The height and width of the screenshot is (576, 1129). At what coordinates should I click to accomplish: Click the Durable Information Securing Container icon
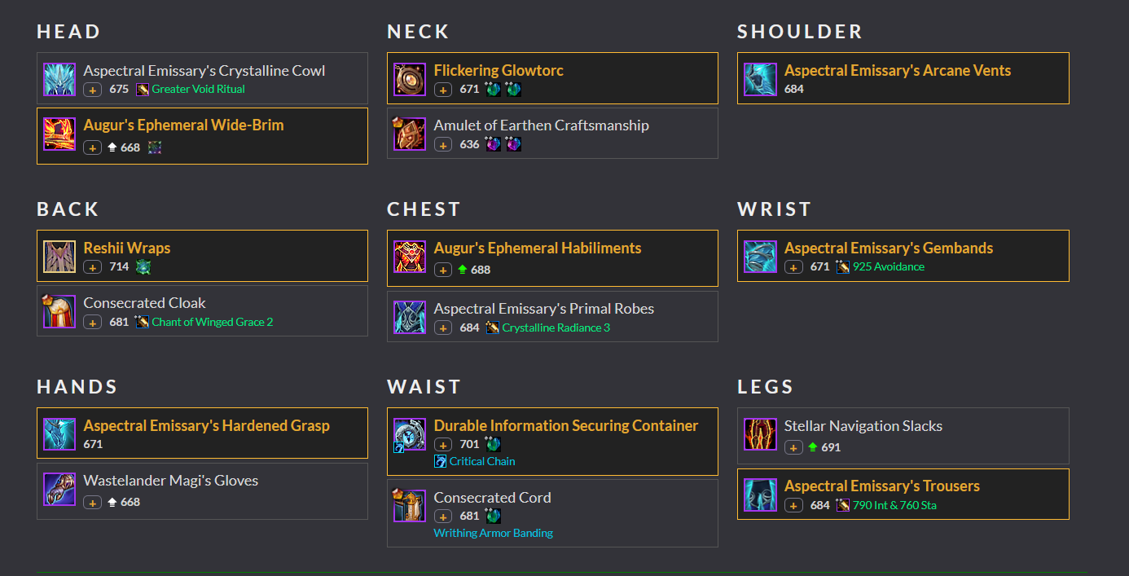point(410,435)
